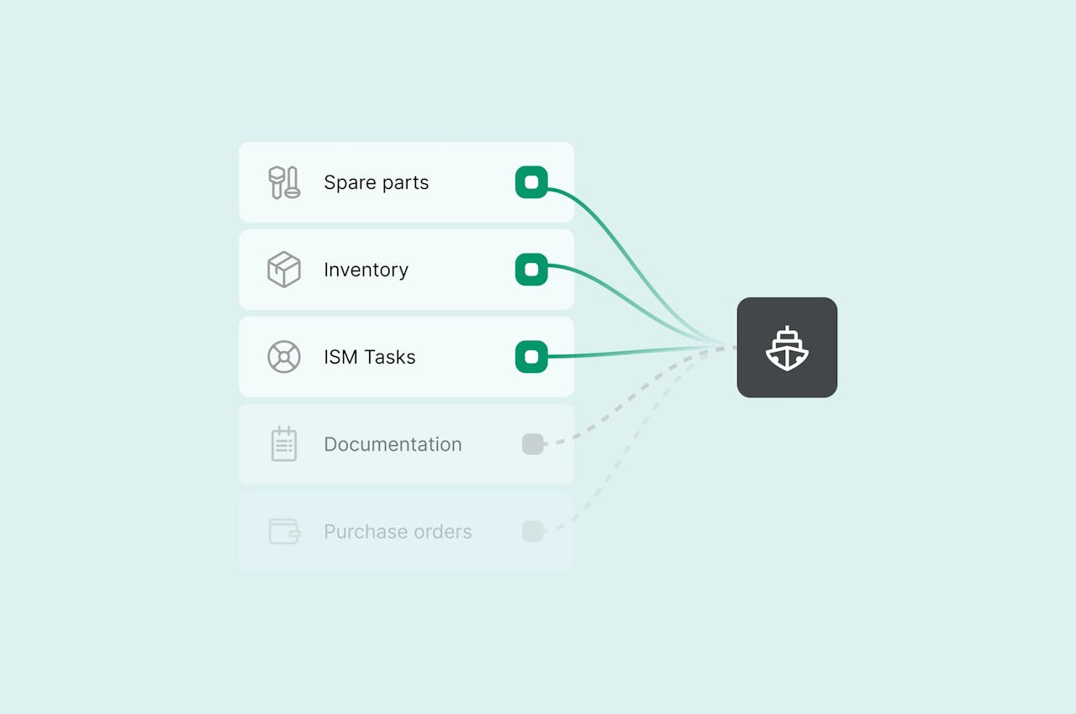
Task: Turn off the ISM Tasks toggle
Action: tap(531, 357)
